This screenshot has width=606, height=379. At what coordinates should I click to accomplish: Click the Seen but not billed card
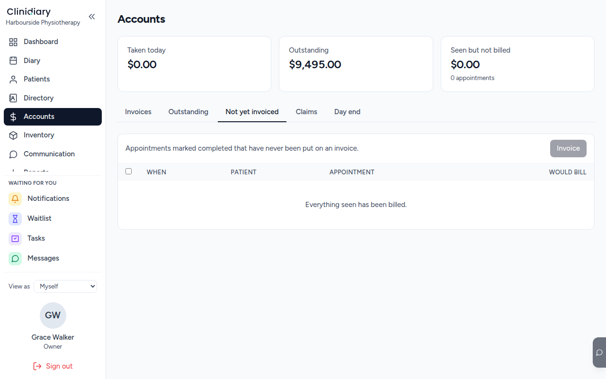[517, 64]
